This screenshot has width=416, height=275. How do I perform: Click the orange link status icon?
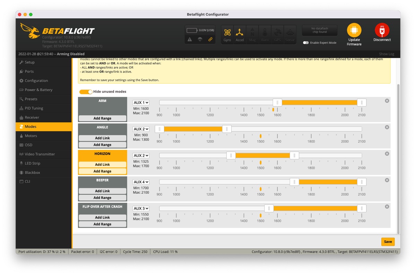point(210,39)
